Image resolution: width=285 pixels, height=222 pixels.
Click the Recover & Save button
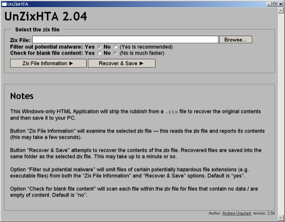click(x=122, y=64)
